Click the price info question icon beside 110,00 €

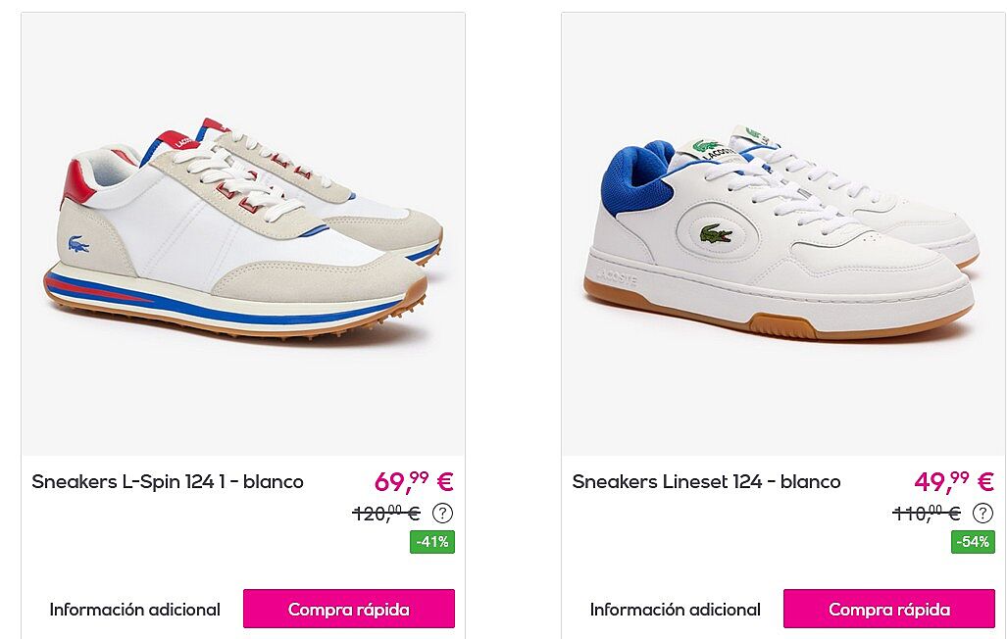pyautogui.click(x=982, y=514)
